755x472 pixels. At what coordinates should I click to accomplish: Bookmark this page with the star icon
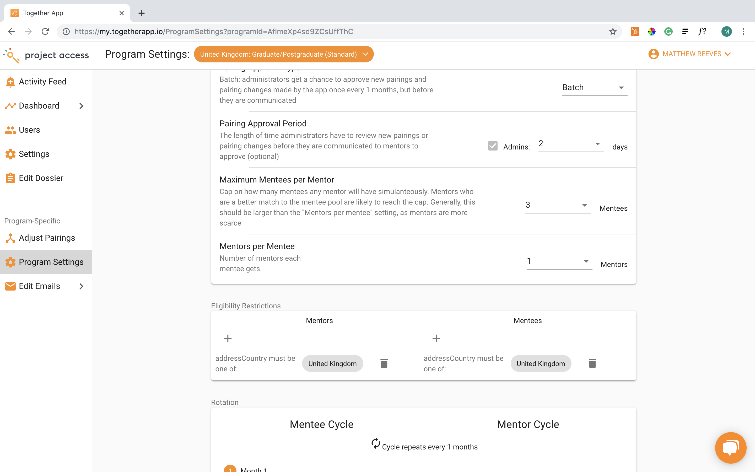pyautogui.click(x=613, y=31)
